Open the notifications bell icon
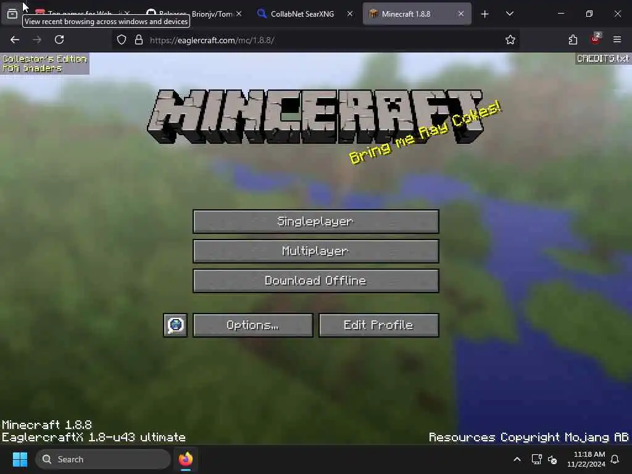632x474 pixels. tap(615, 459)
